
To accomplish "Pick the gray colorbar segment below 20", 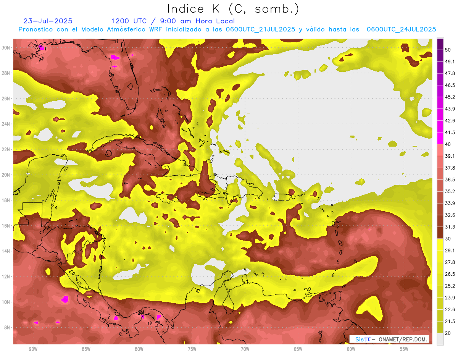I will tap(440, 339).
